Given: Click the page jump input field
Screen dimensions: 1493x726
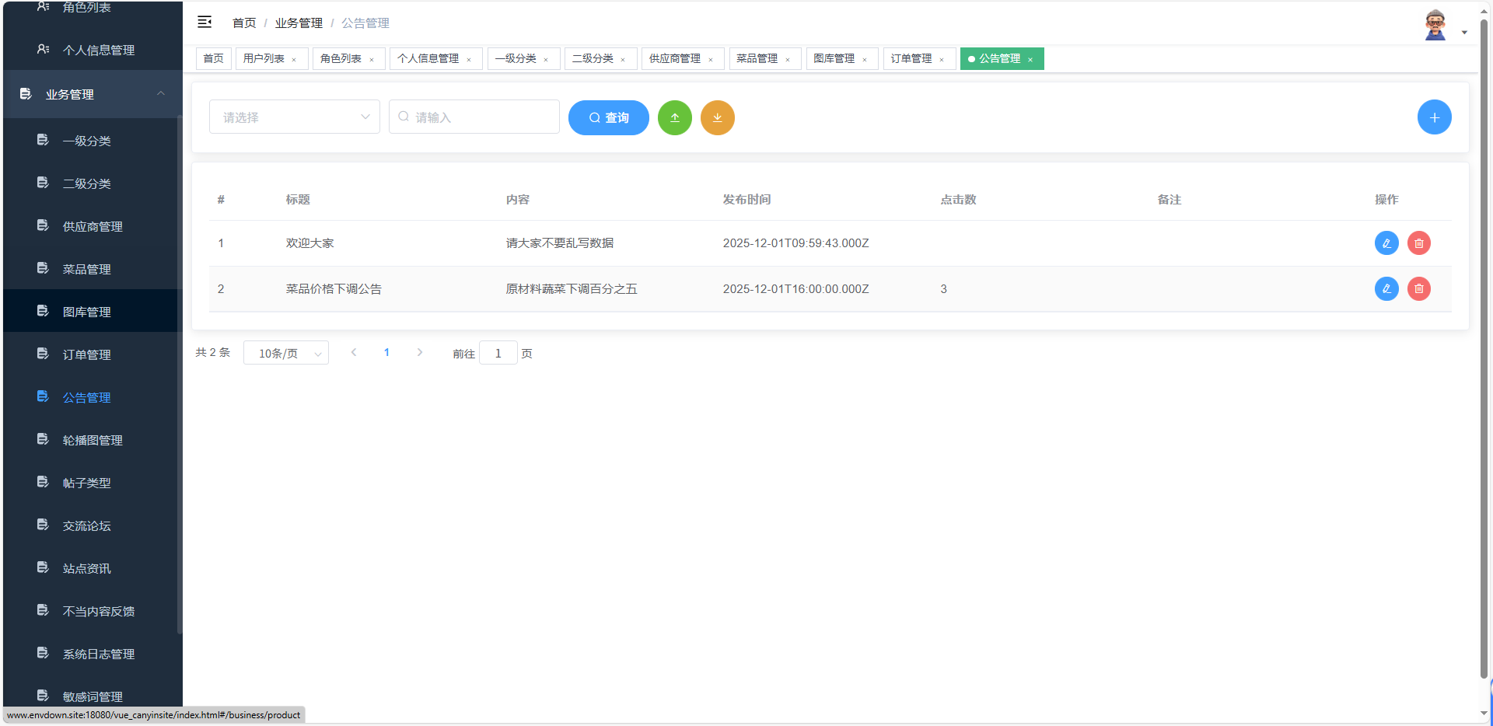Looking at the screenshot, I should pyautogui.click(x=498, y=352).
